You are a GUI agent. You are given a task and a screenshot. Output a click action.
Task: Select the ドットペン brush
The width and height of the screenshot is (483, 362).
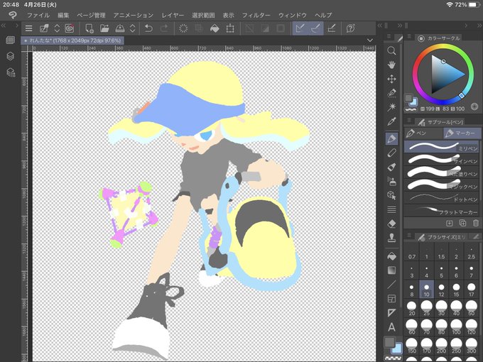click(443, 198)
